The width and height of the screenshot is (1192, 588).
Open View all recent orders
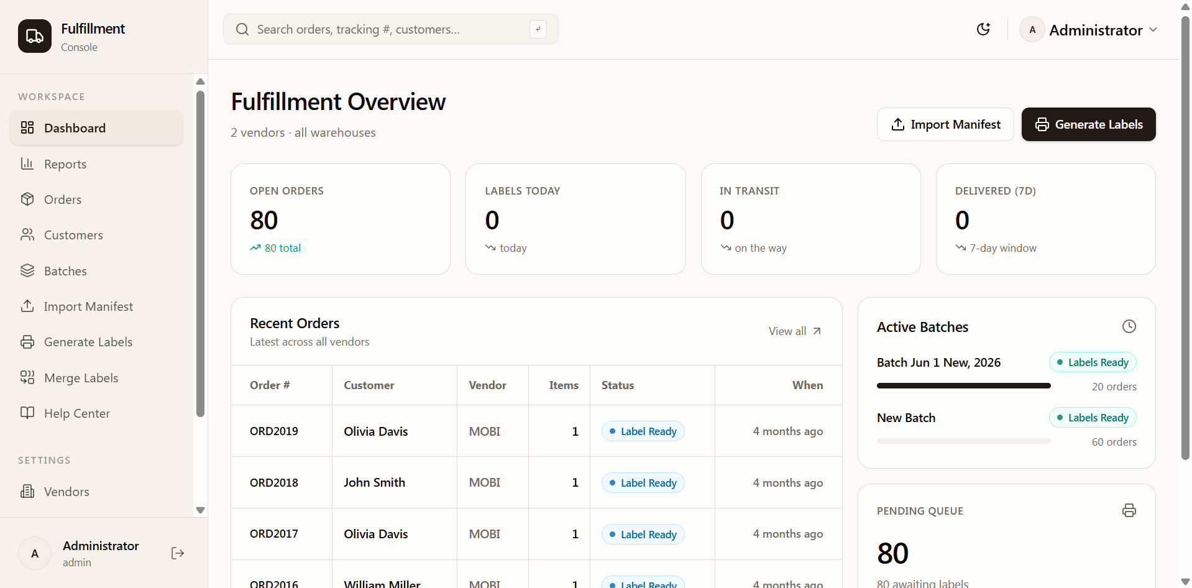tap(795, 331)
